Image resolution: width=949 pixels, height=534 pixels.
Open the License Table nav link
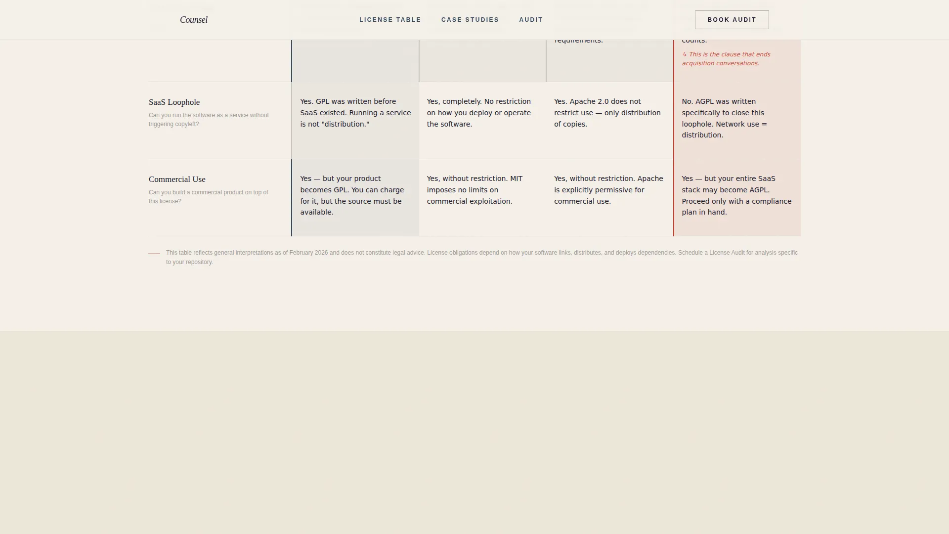tap(390, 20)
